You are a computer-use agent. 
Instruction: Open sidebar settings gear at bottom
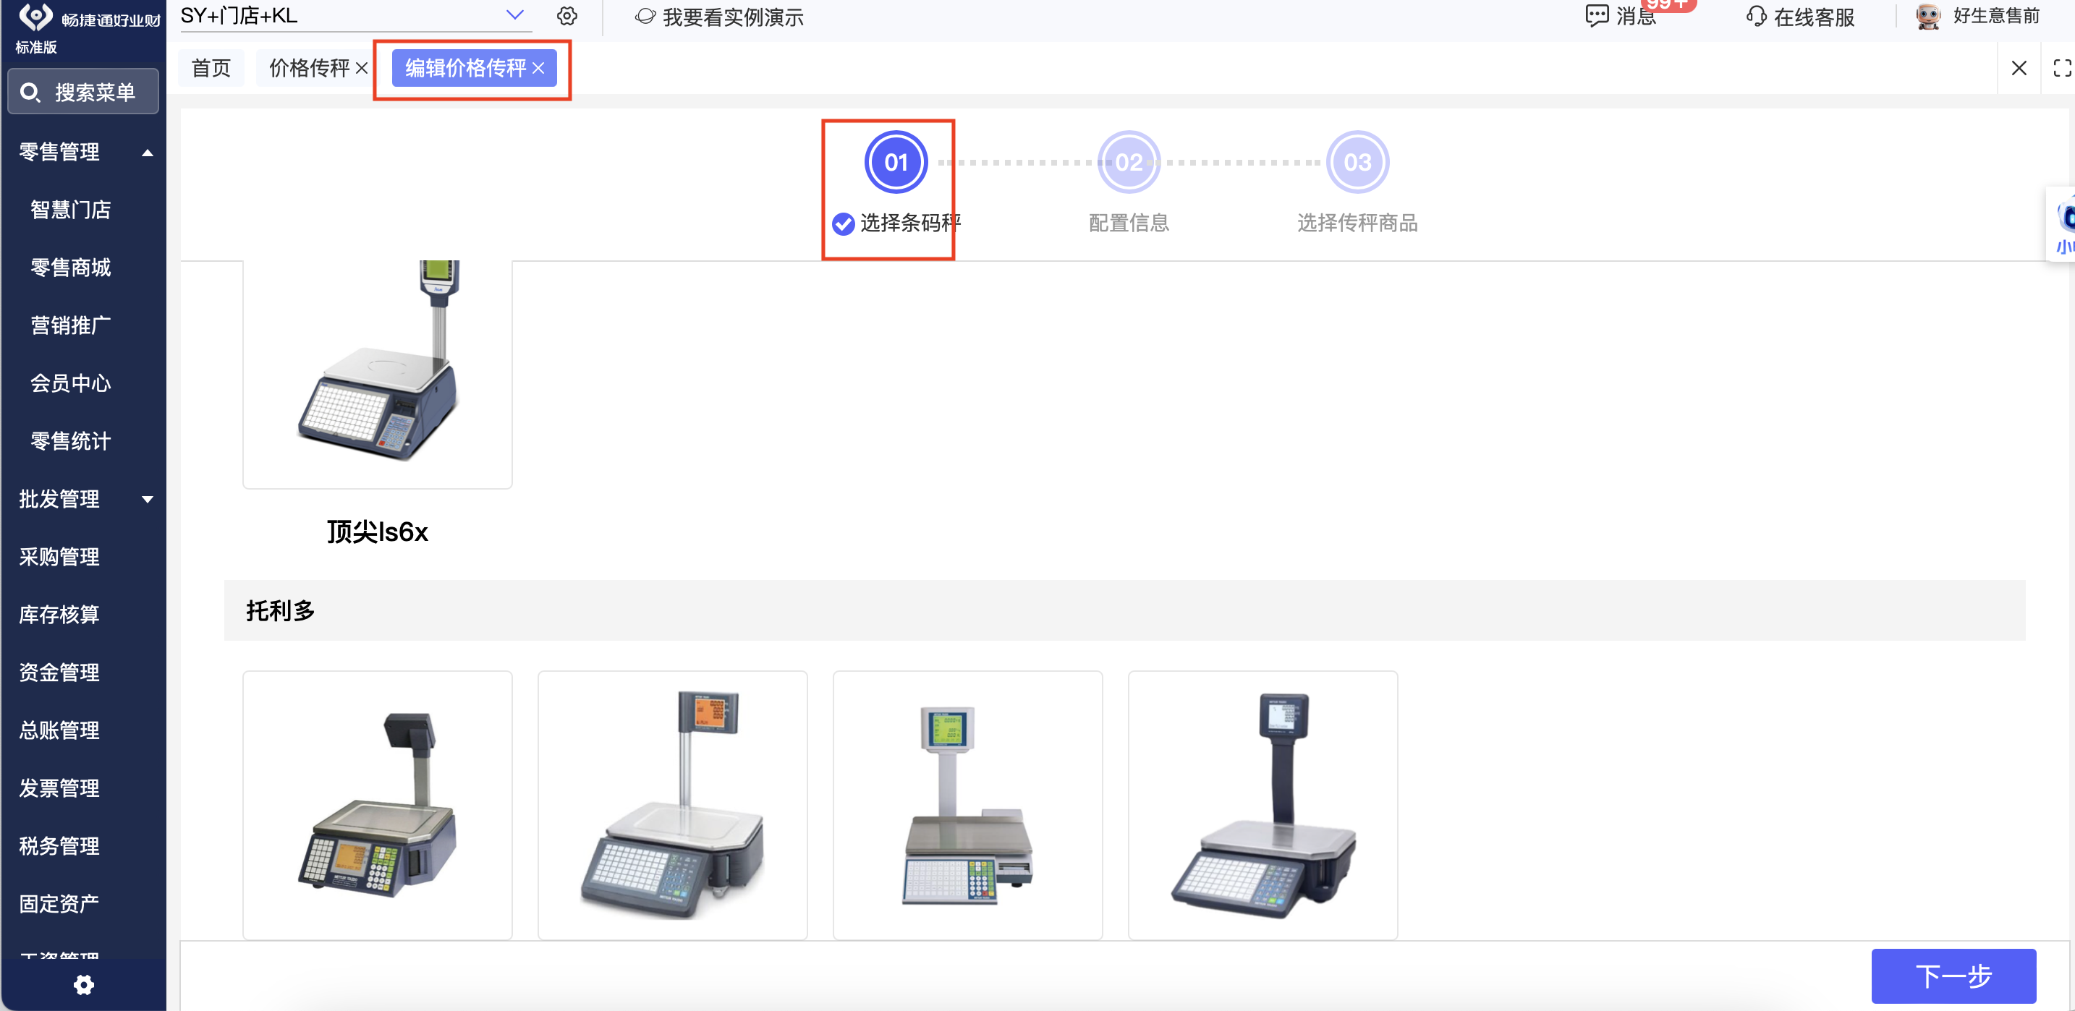point(84,985)
